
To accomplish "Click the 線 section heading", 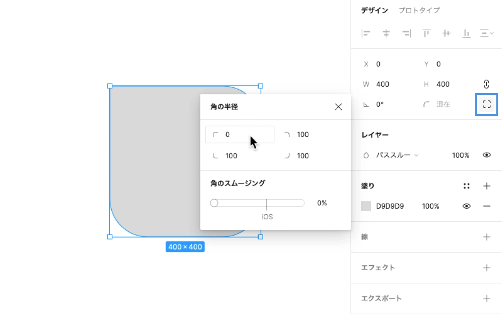I will pos(365,237).
